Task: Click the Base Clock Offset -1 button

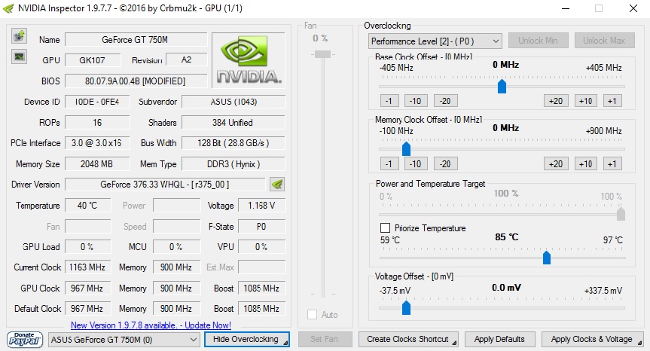Action: pyautogui.click(x=389, y=101)
